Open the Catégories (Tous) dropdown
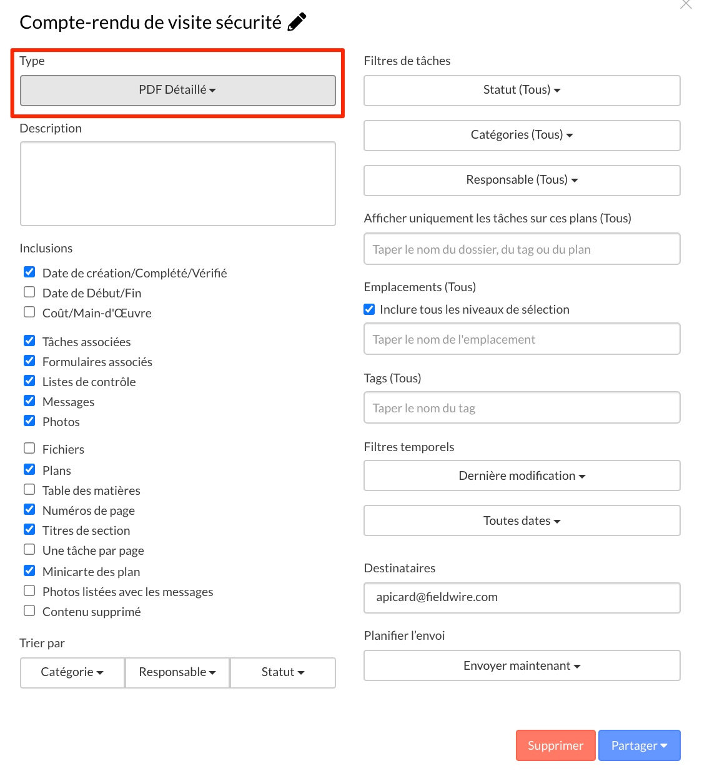This screenshot has width=702, height=776. tap(522, 136)
